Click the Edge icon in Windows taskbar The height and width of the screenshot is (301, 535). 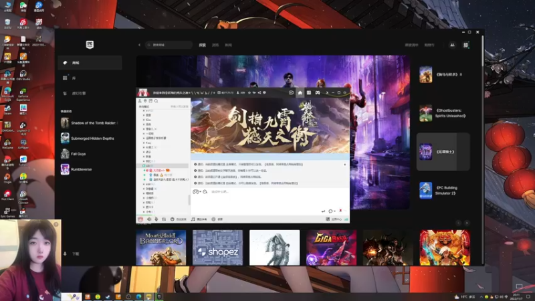pyautogui.click(x=138, y=296)
